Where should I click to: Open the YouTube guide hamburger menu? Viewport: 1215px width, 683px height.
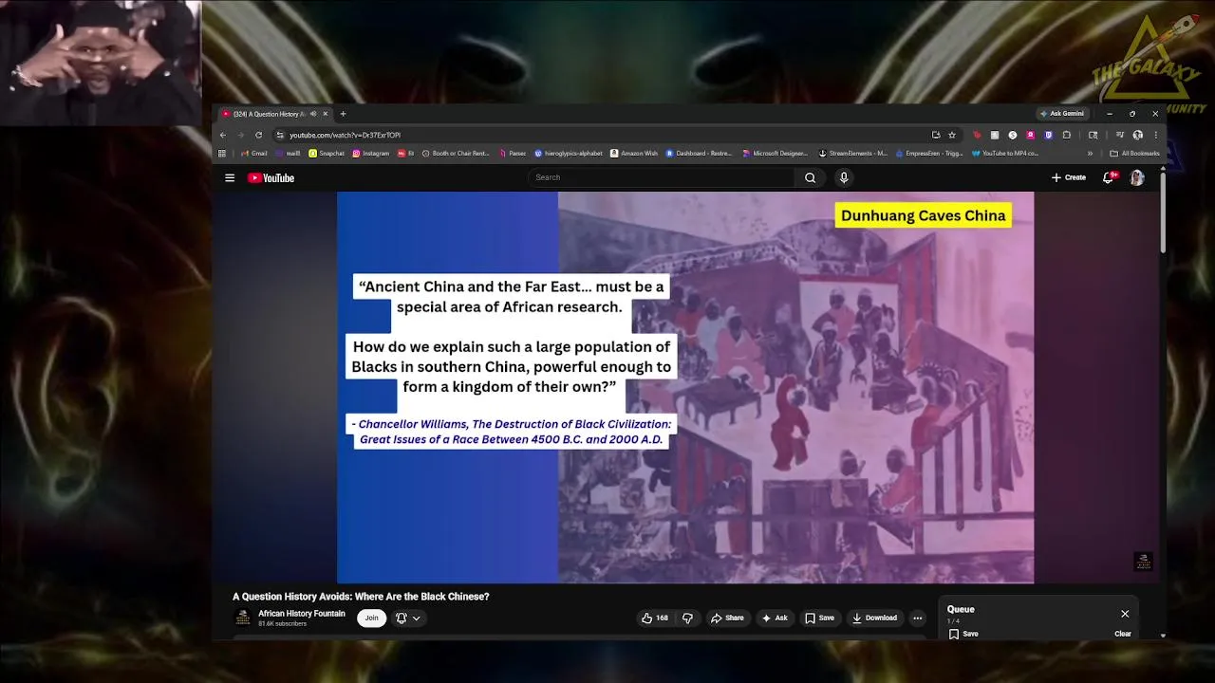point(230,177)
